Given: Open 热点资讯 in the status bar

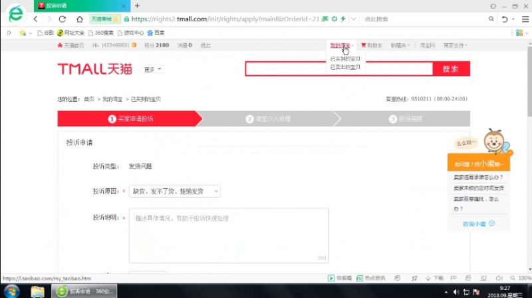Looking at the screenshot, I should point(371,278).
